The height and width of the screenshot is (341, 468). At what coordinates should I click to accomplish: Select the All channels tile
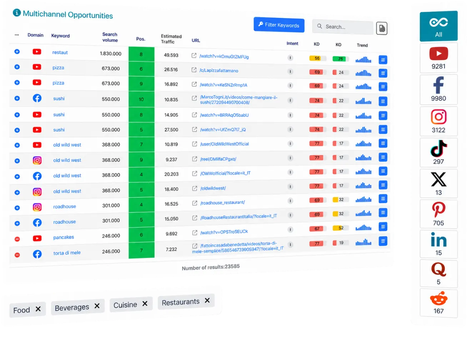(x=438, y=26)
